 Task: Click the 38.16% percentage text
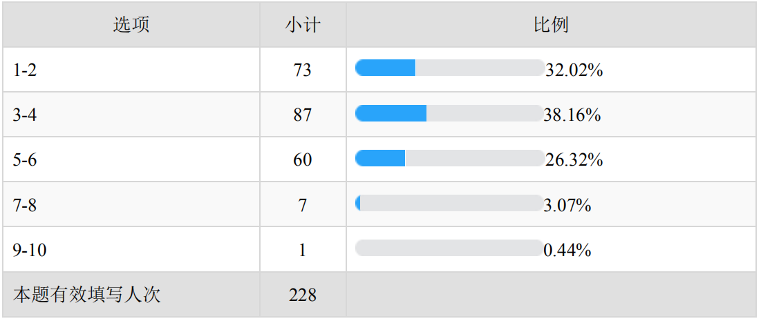[572, 115]
